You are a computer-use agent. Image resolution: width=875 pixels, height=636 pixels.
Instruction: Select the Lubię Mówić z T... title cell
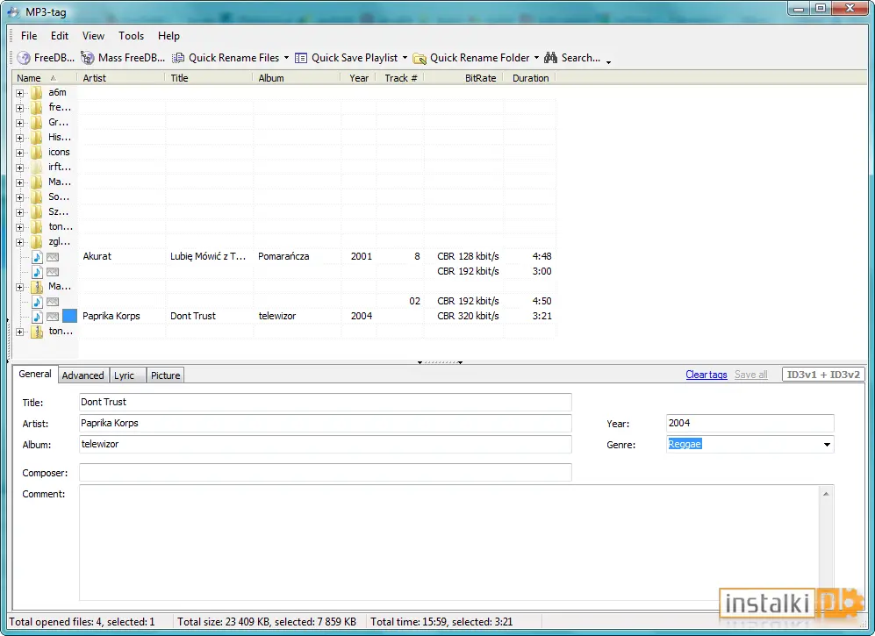tap(208, 257)
